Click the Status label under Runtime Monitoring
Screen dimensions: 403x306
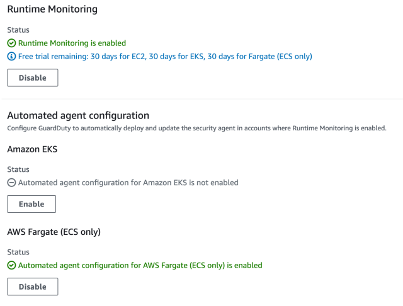(x=18, y=30)
